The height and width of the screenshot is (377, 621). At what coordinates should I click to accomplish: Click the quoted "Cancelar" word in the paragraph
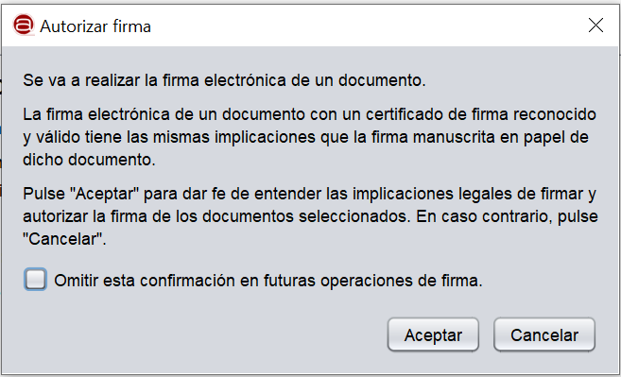coord(64,239)
